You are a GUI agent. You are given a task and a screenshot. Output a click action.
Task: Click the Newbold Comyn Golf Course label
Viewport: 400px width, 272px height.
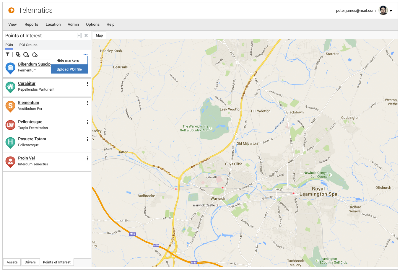pos(316,175)
